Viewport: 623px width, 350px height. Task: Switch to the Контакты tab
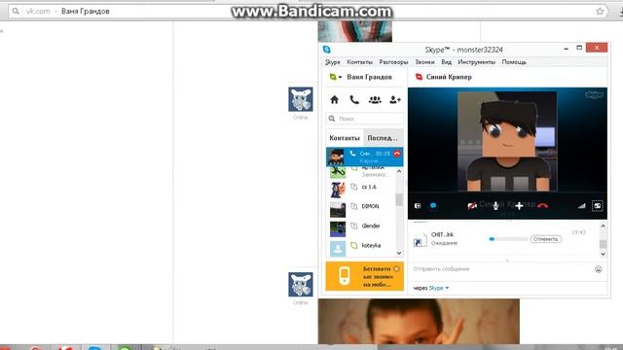tap(345, 138)
